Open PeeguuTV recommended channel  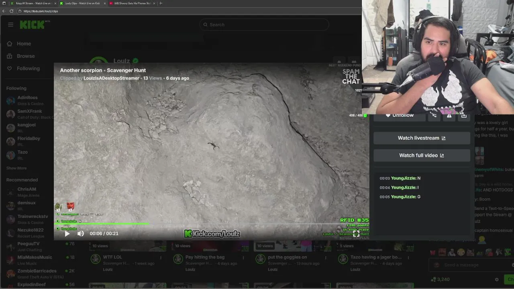(40, 246)
